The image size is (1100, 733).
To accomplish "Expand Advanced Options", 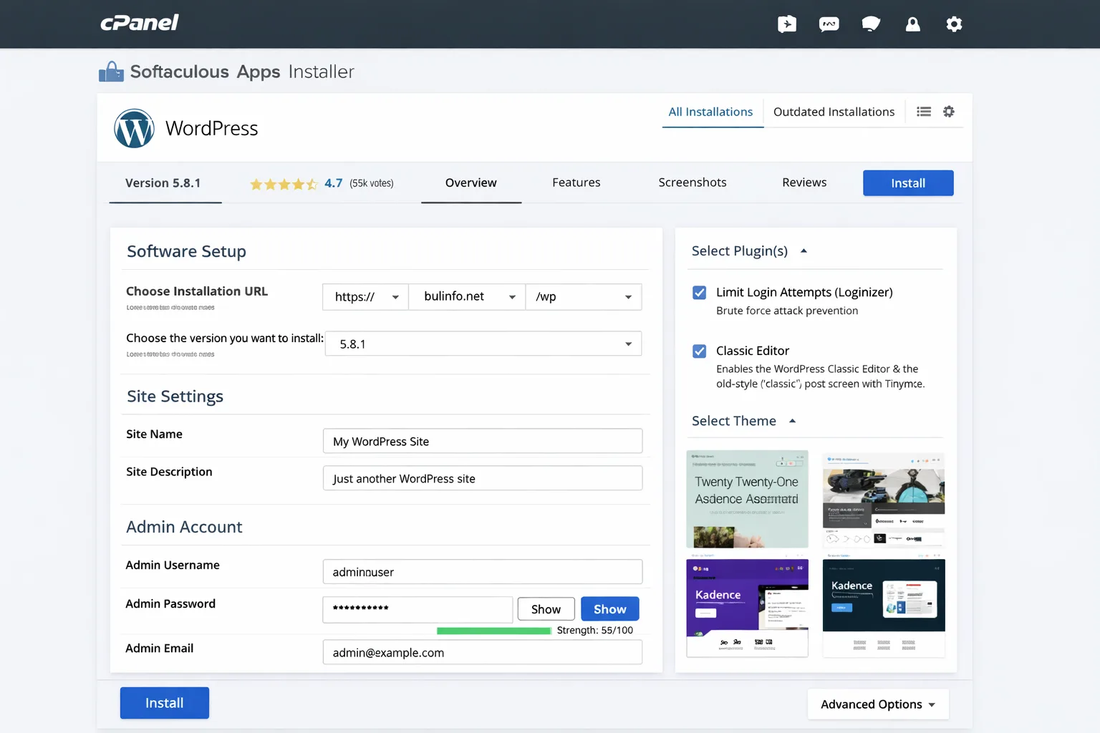I will [878, 704].
